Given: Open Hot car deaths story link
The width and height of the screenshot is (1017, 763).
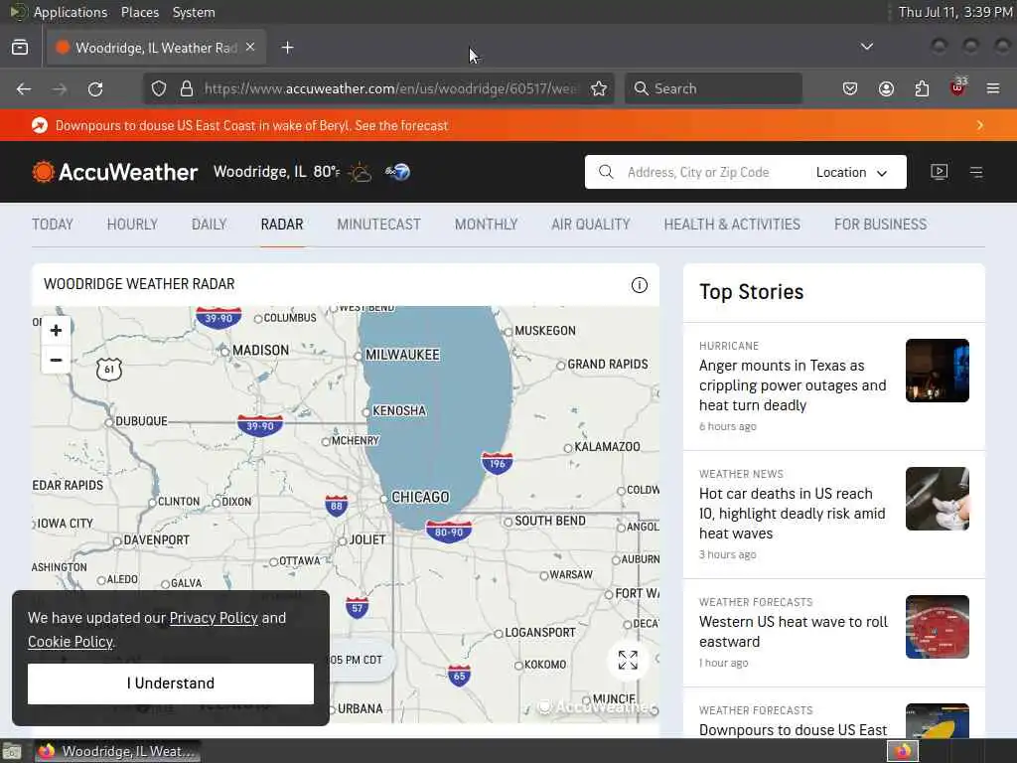Looking at the screenshot, I should coord(792,514).
